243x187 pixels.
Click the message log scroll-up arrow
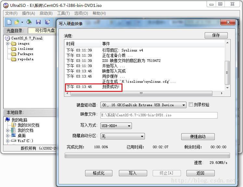click(x=227, y=43)
